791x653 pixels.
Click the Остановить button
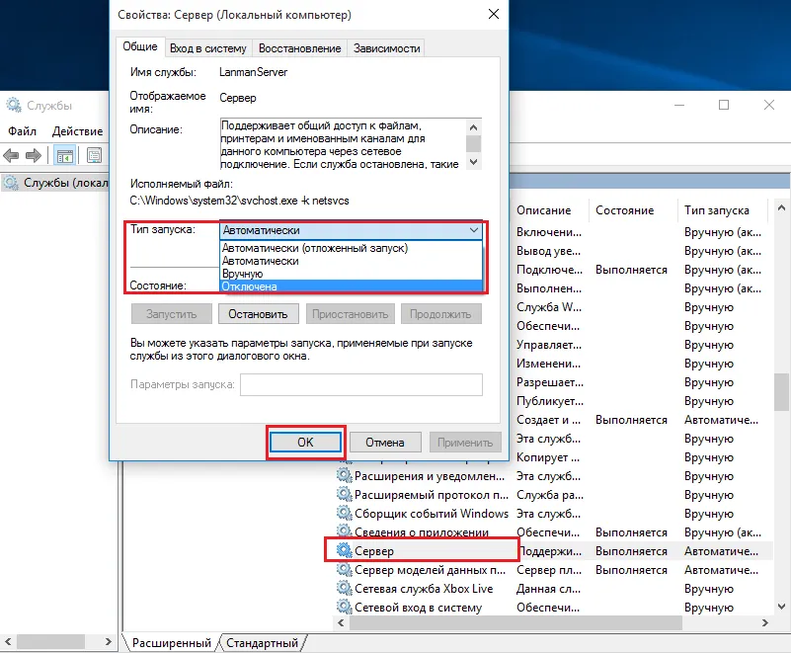click(259, 314)
